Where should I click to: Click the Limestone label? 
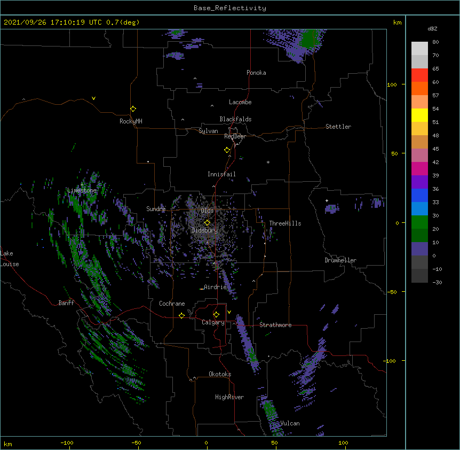pyautogui.click(x=82, y=190)
